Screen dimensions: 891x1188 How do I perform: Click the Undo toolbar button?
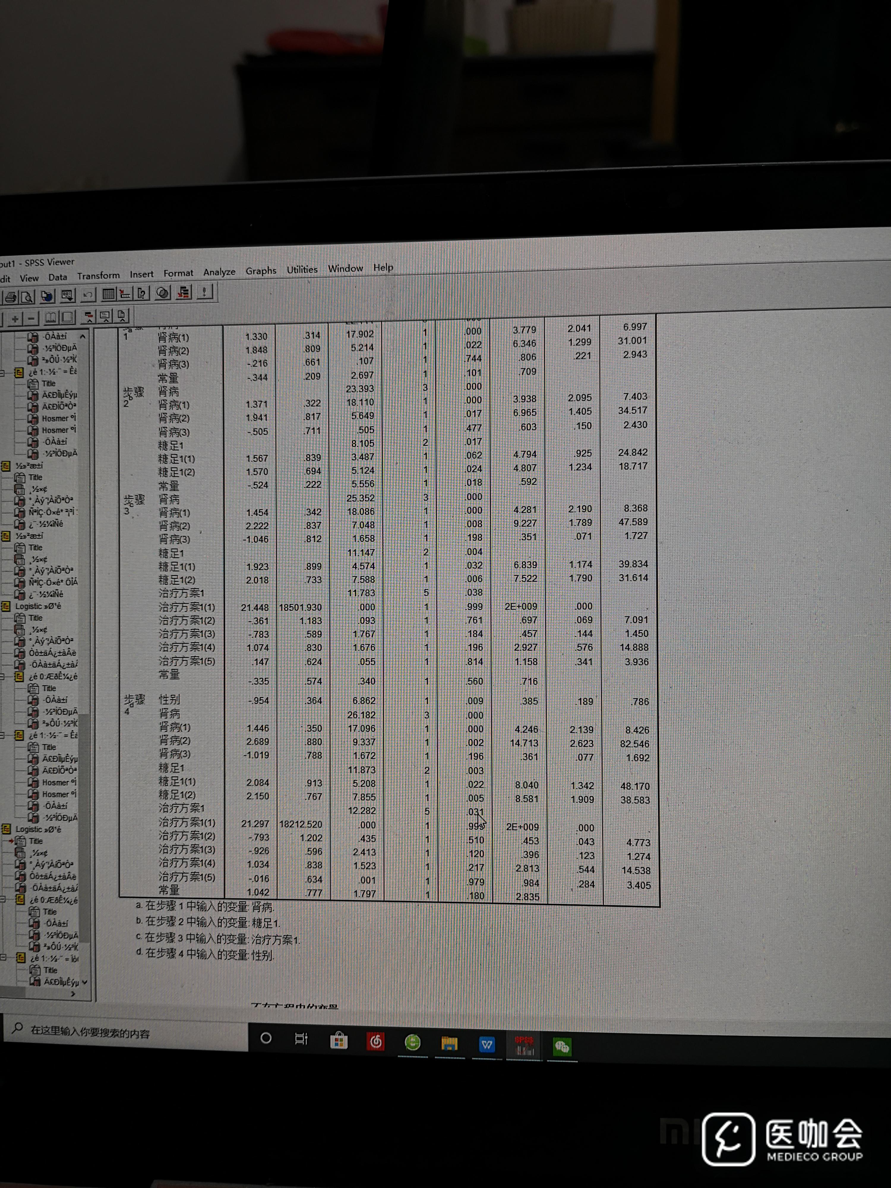click(x=88, y=295)
